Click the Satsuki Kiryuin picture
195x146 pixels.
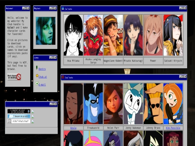[x=173, y=35]
